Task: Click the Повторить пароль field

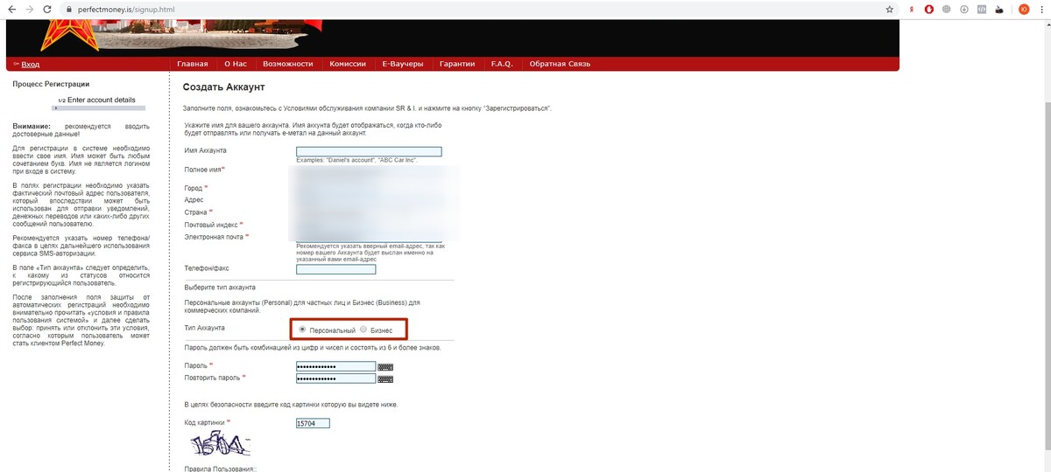Action: point(336,379)
